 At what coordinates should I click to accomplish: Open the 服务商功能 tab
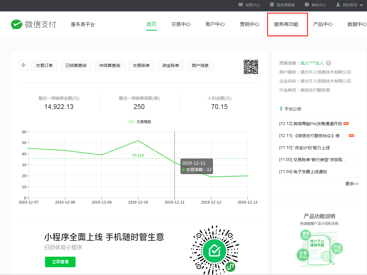[286, 24]
